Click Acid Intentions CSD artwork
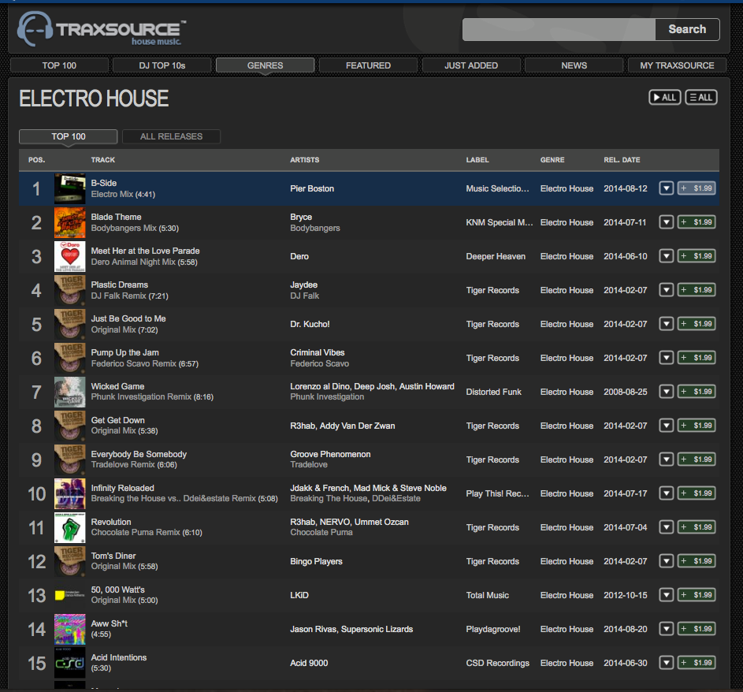Image resolution: width=743 pixels, height=692 pixels. coord(69,663)
